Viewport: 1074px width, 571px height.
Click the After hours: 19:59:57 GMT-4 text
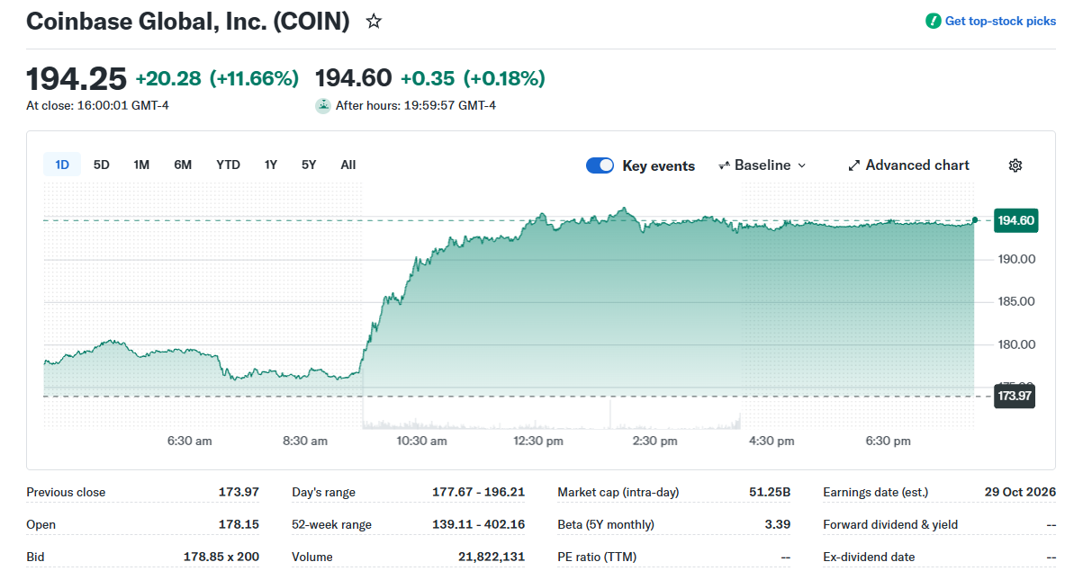pyautogui.click(x=416, y=106)
